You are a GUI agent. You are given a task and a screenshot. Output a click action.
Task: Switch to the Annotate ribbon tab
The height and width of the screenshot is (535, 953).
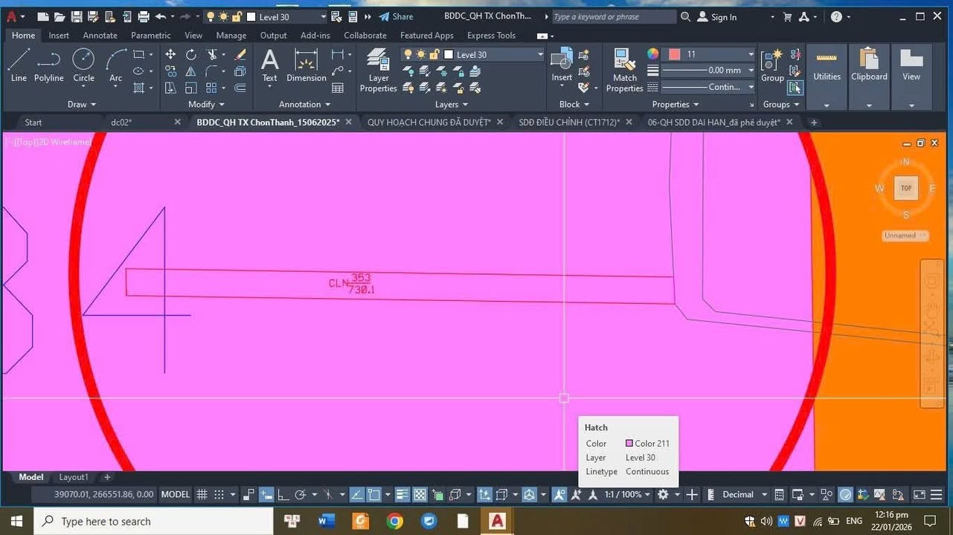pyautogui.click(x=99, y=35)
